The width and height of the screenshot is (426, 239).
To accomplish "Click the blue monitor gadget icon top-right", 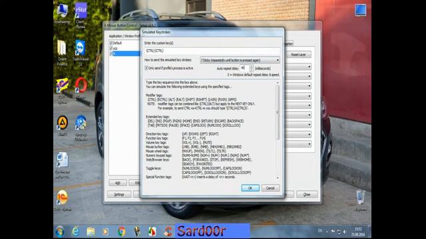I will coord(360,10).
